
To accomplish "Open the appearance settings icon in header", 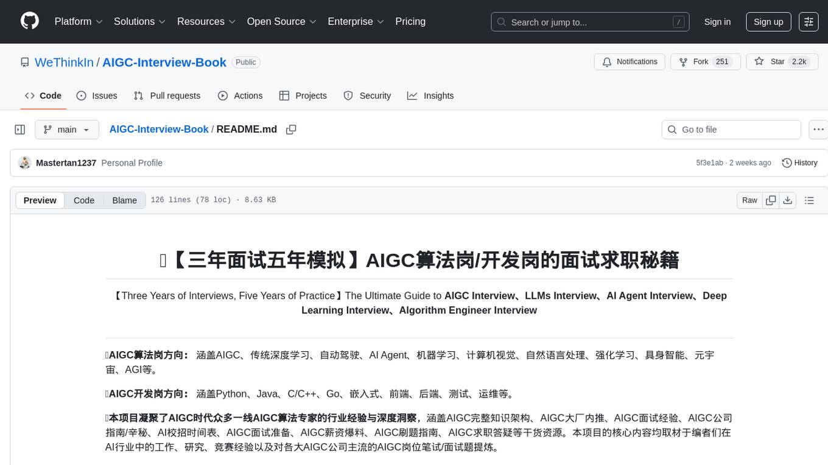I will coord(809,22).
